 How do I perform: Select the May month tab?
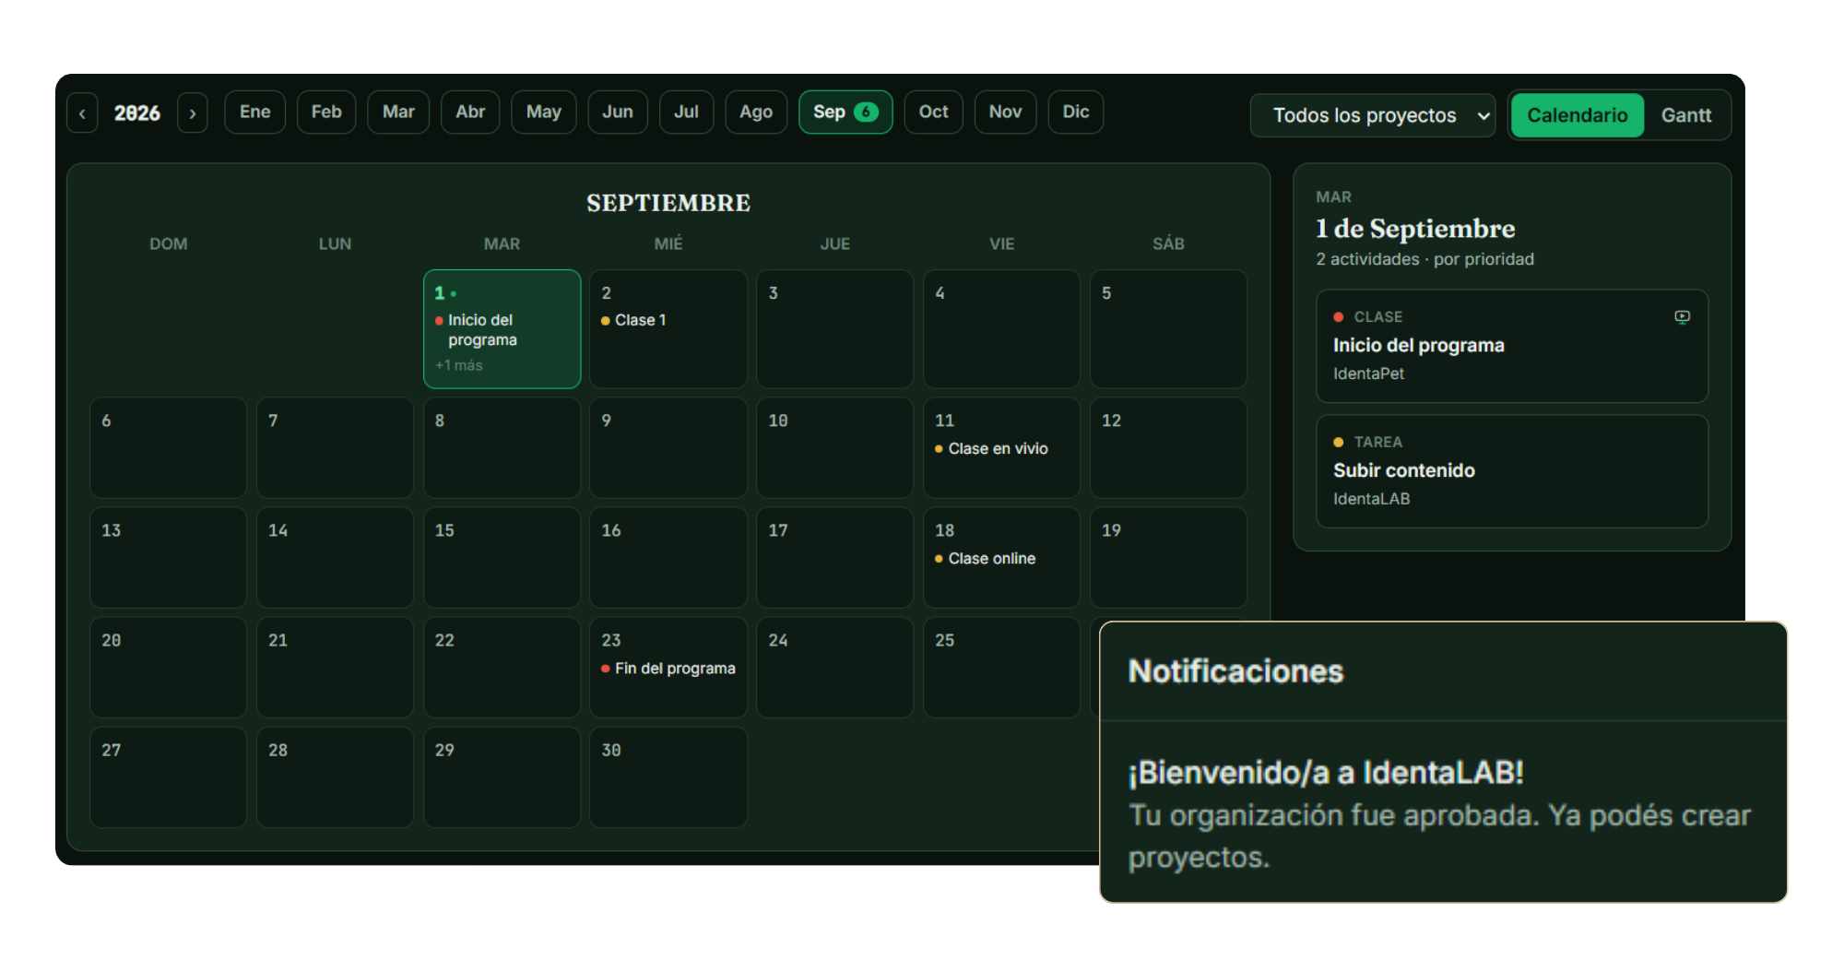[544, 113]
